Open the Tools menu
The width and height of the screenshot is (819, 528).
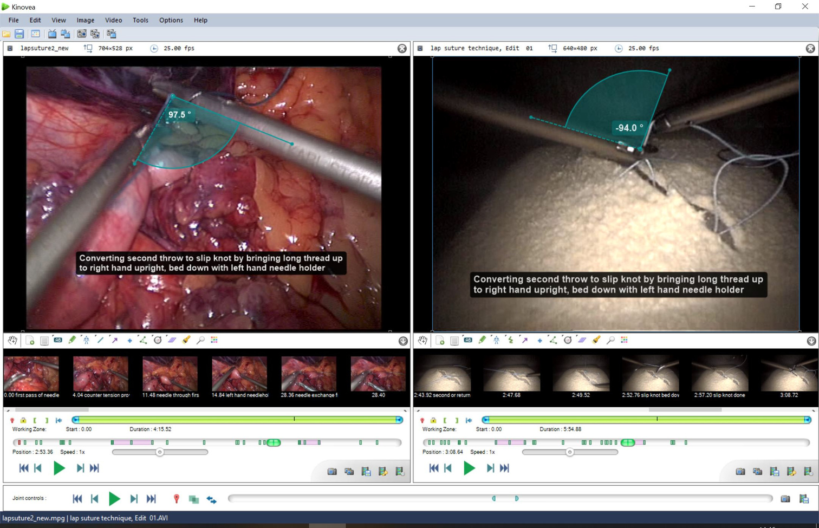(x=140, y=20)
